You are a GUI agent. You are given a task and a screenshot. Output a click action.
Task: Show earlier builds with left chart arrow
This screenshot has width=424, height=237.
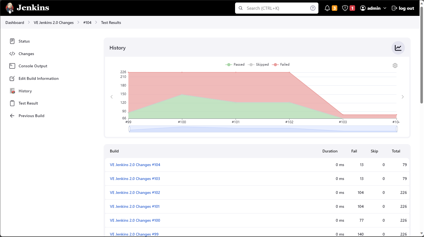[x=112, y=97]
